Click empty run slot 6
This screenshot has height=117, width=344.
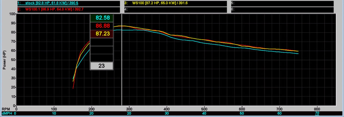point(282,9)
